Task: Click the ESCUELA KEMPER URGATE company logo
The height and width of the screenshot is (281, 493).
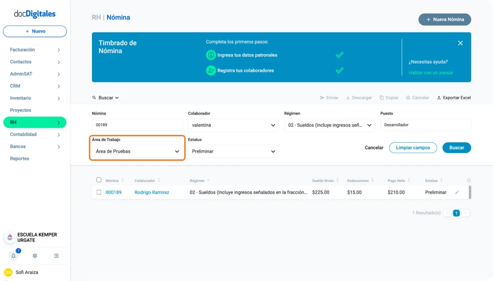Action: pyautogui.click(x=10, y=237)
